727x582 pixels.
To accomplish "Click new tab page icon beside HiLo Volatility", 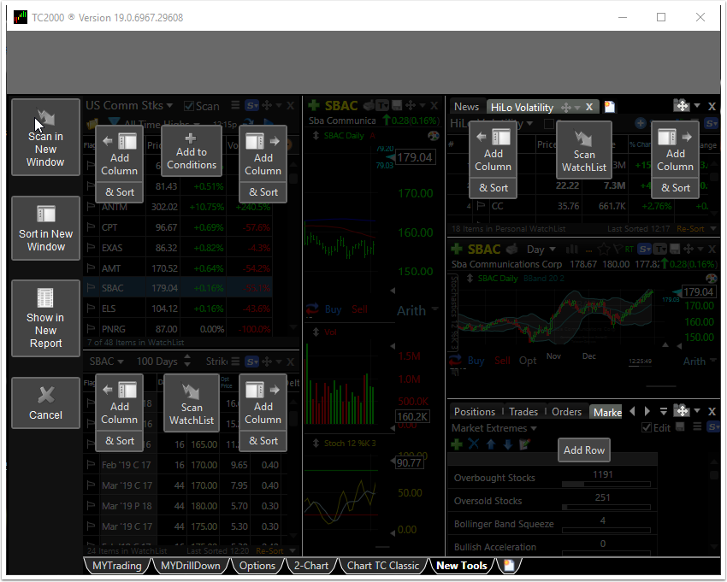I will (610, 107).
